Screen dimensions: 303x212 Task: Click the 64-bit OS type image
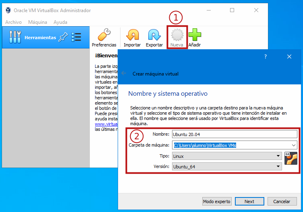click(291, 158)
